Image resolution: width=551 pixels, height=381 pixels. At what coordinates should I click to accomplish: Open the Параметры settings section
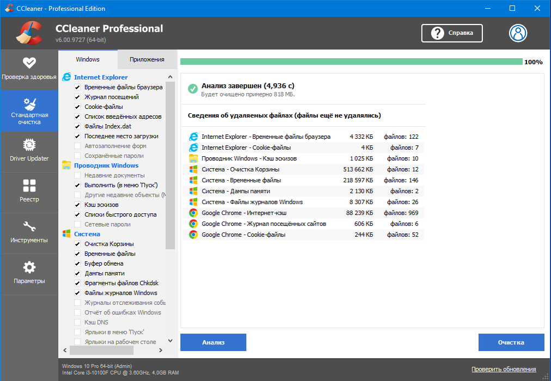(x=29, y=274)
